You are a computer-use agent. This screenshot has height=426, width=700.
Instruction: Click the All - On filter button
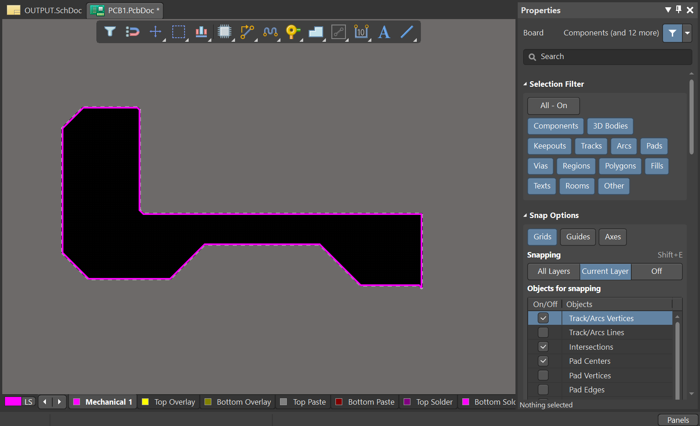[x=554, y=106]
